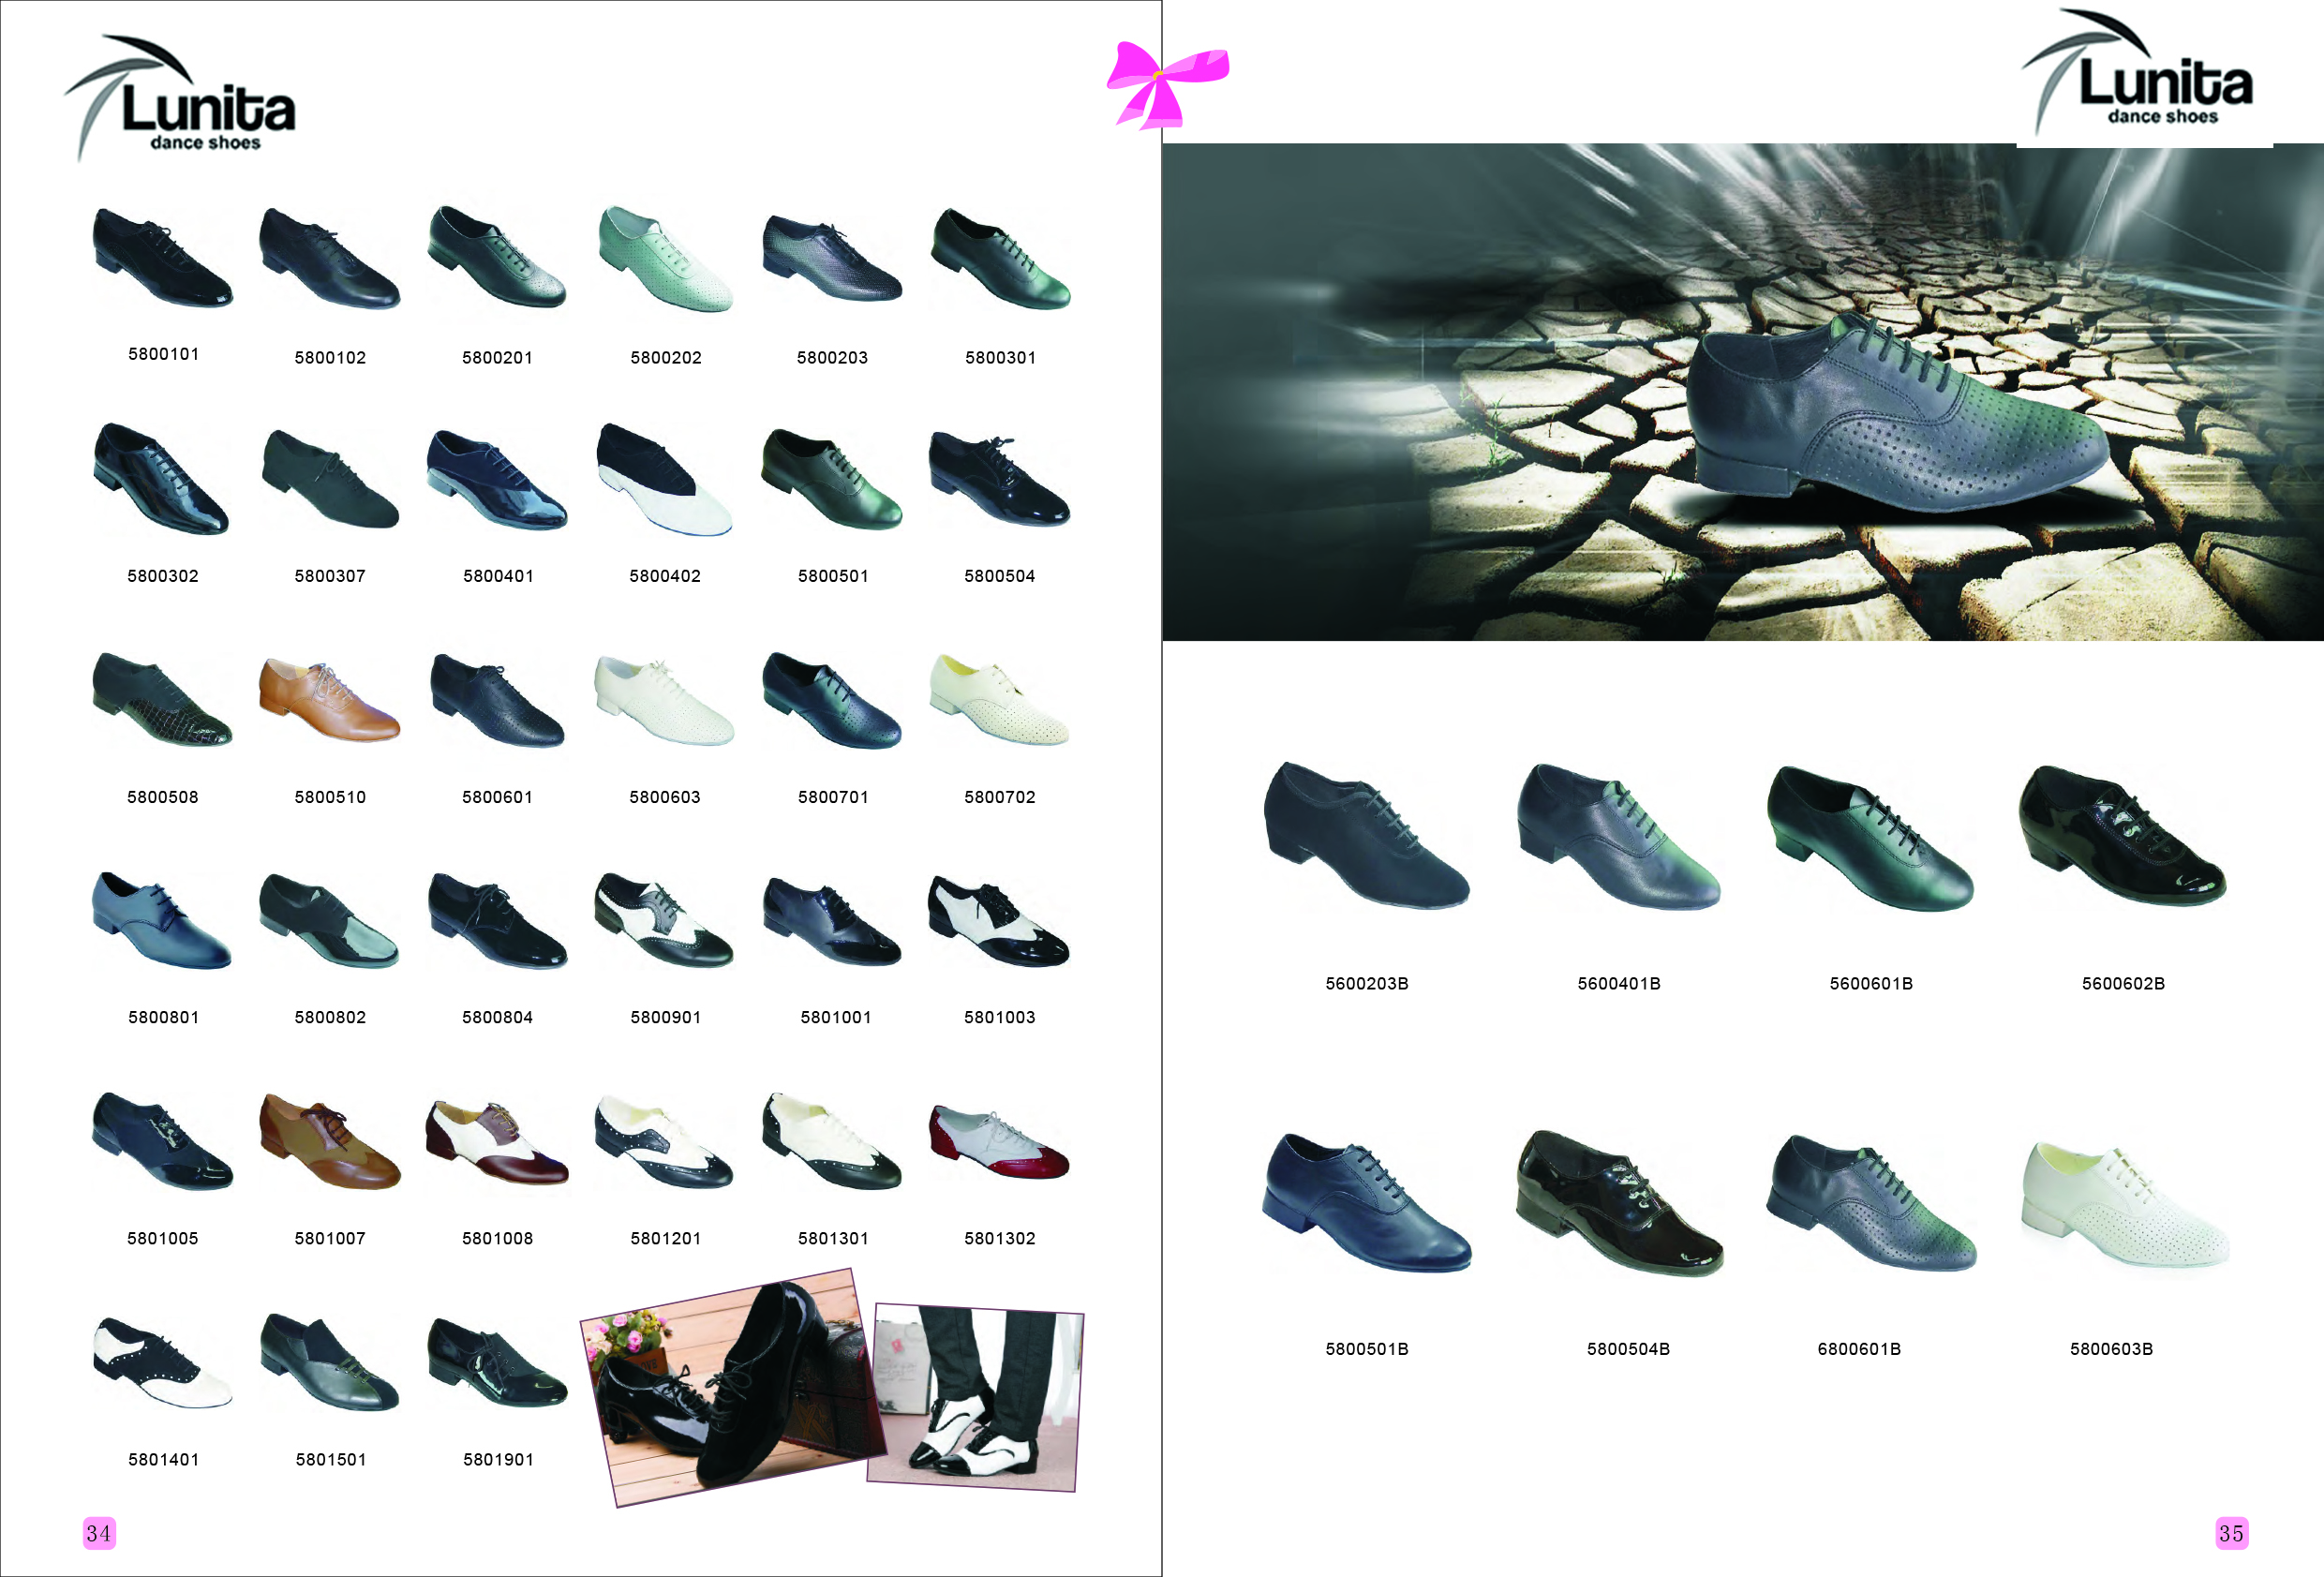Click the patent shoe above 5800302

click(161, 478)
